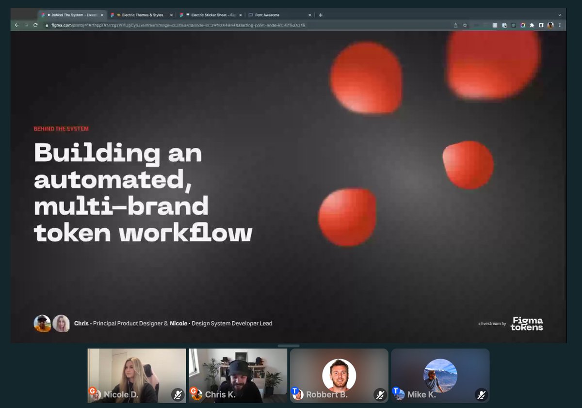This screenshot has width=582, height=408.
Task: Click the "Robbert B." name label
Action: (x=327, y=394)
